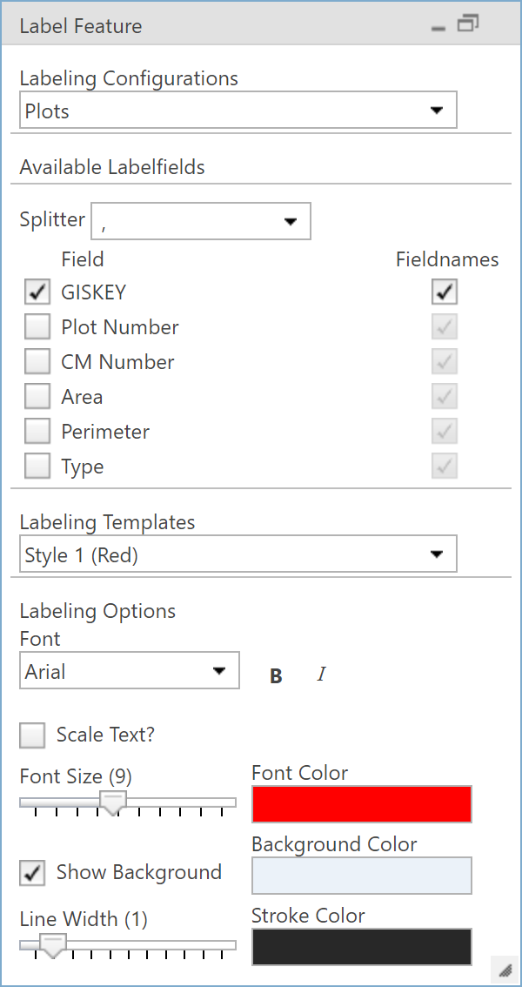Image resolution: width=522 pixels, height=987 pixels.
Task: Apply italic formatting to labels
Action: (321, 674)
